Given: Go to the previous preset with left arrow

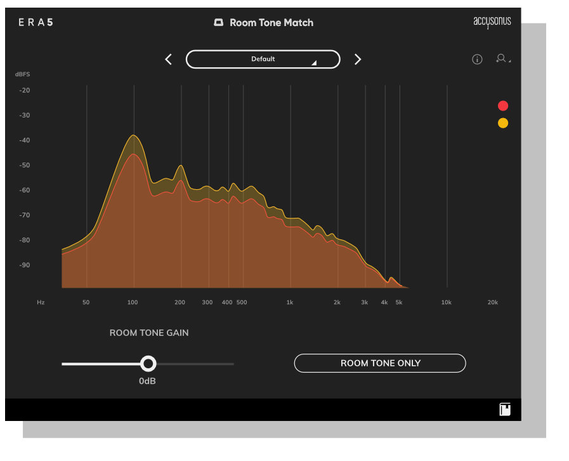Looking at the screenshot, I should tap(168, 59).
